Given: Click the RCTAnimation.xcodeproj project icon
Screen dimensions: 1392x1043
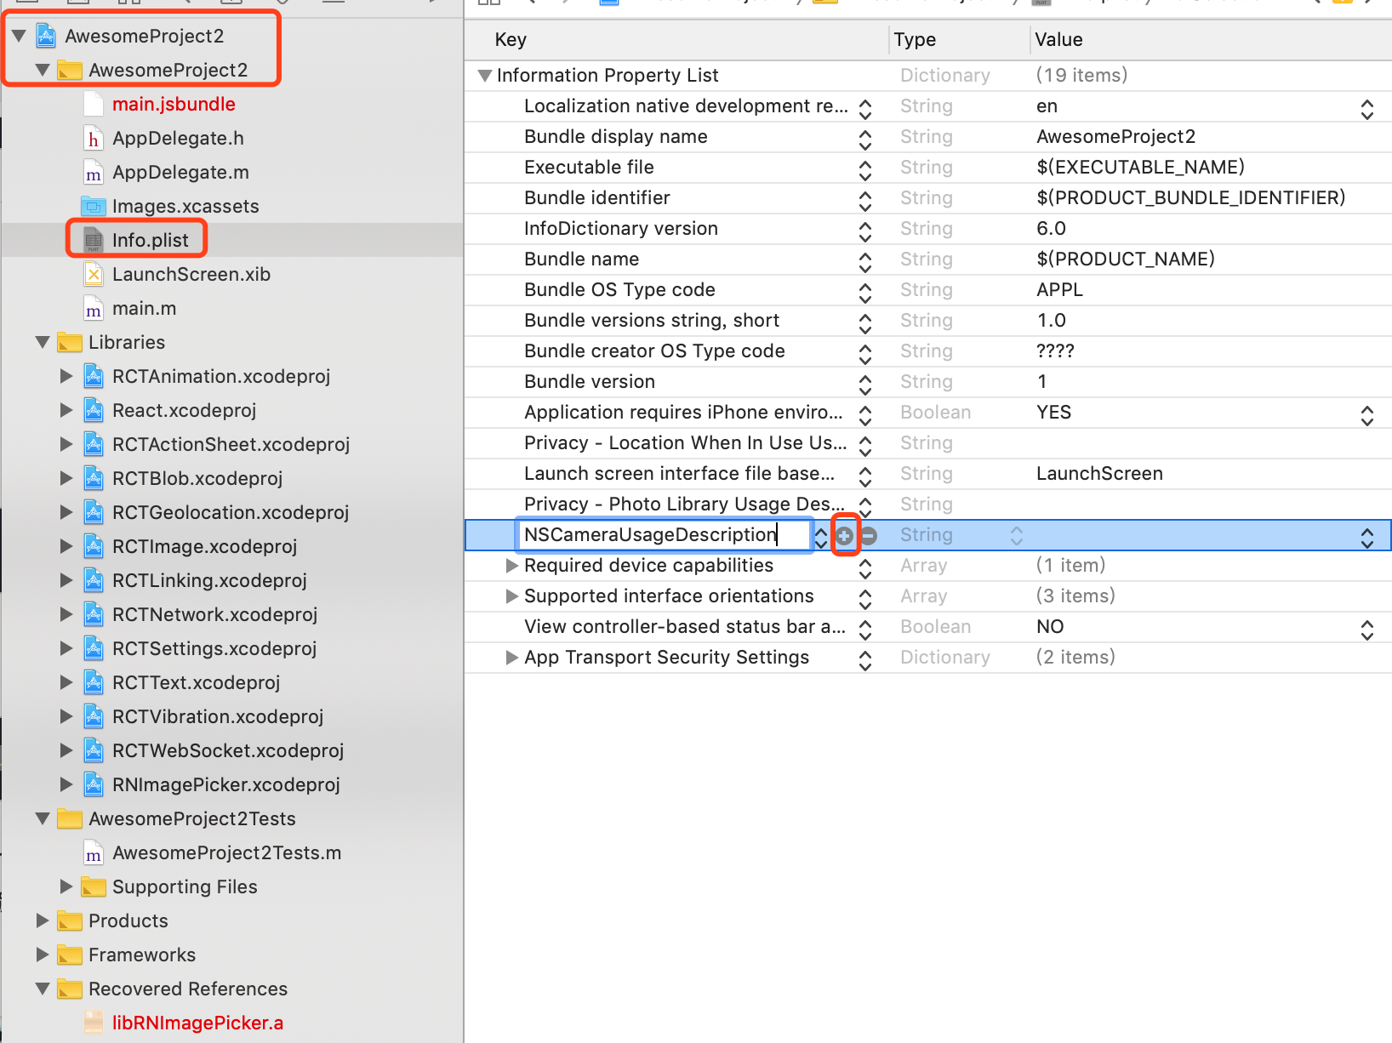Looking at the screenshot, I should [94, 376].
